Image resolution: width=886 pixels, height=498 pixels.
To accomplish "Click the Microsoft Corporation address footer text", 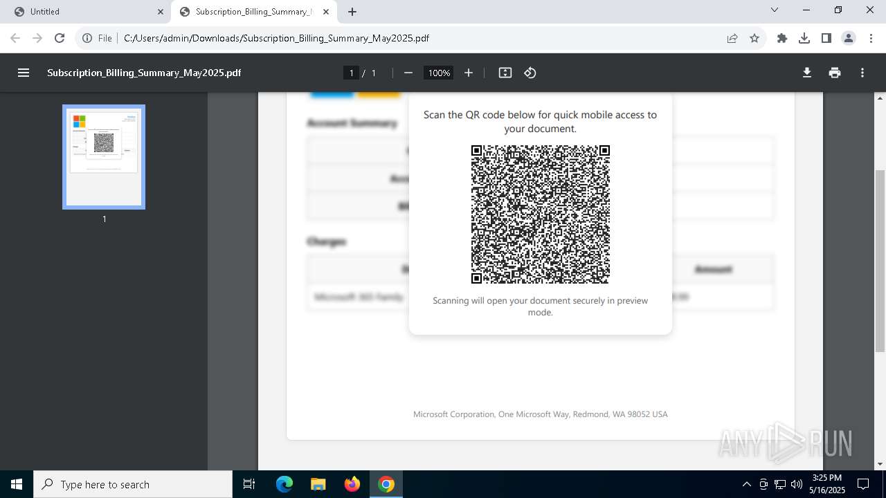I will (541, 414).
